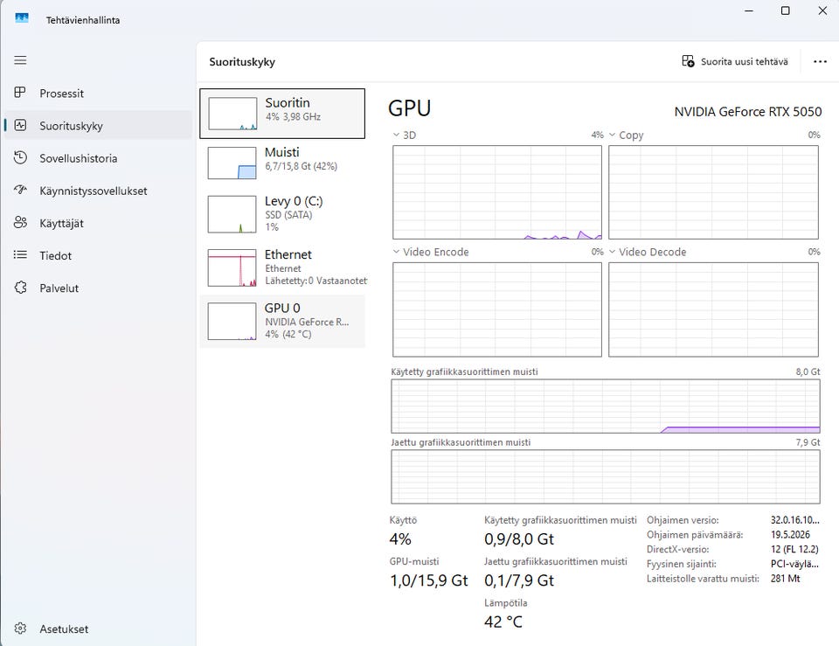Click the 3D usage graph
Image resolution: width=839 pixels, height=646 pixels.
click(497, 192)
